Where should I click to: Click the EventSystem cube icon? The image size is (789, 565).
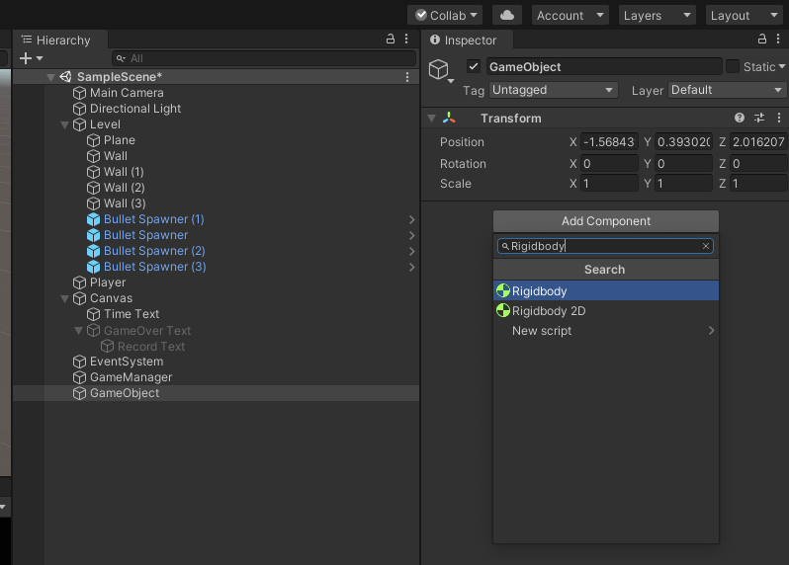[79, 362]
